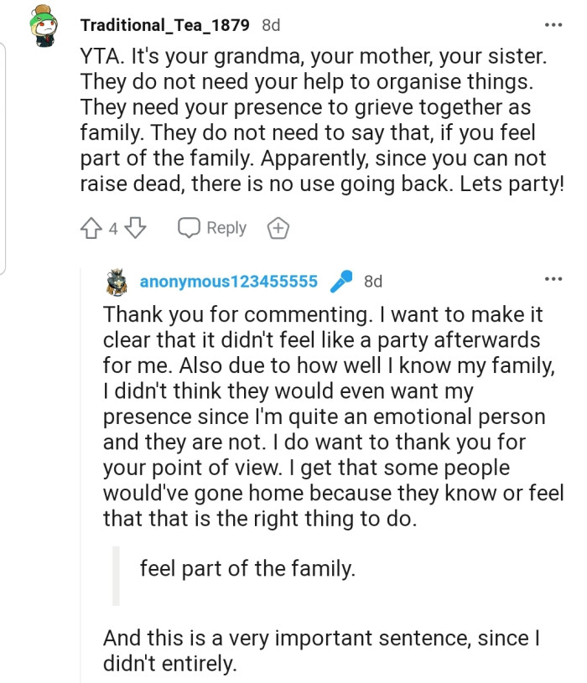Collapse the reply thread using its vertical line
The image size is (587, 683).
[x=81, y=469]
